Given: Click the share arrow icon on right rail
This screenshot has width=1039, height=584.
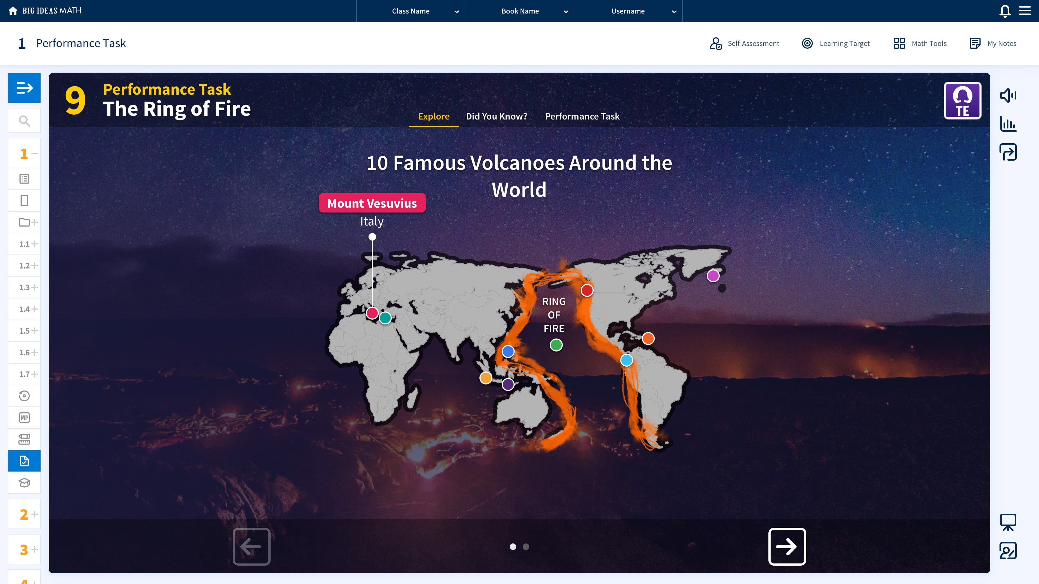Looking at the screenshot, I should point(1008,152).
